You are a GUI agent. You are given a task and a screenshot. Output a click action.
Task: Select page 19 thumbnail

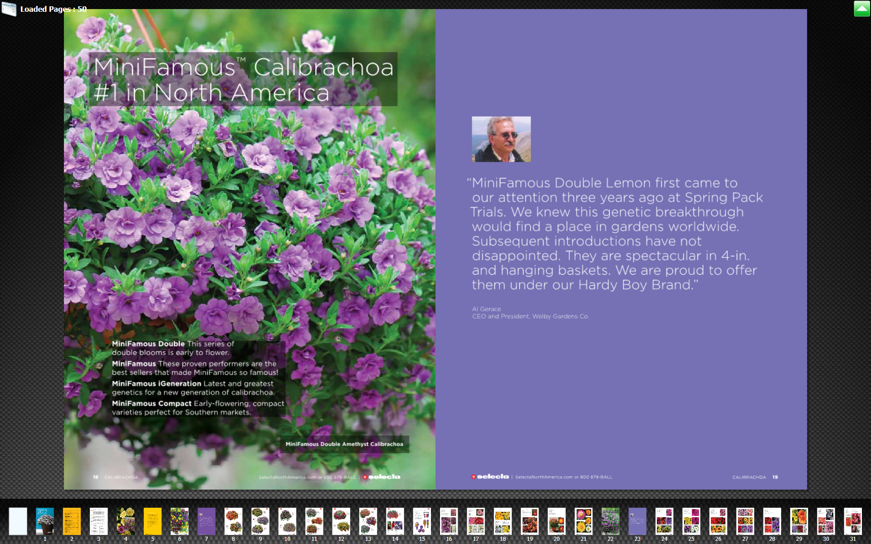coord(529,521)
